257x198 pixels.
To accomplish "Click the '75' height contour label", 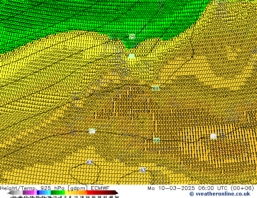I will point(132,37).
